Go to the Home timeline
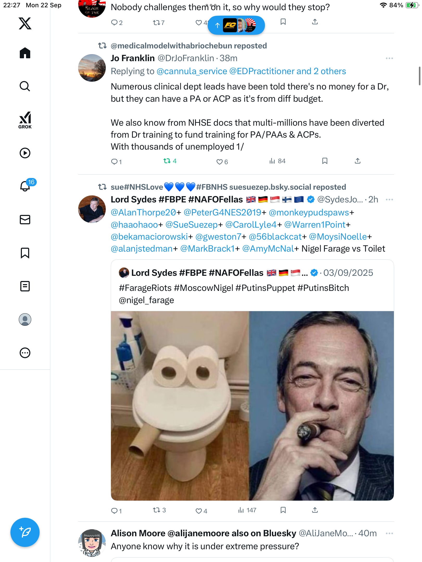The height and width of the screenshot is (562, 422). (25, 53)
